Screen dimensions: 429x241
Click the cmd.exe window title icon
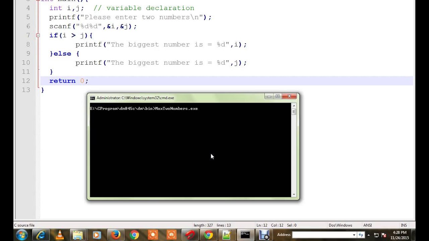(93, 98)
